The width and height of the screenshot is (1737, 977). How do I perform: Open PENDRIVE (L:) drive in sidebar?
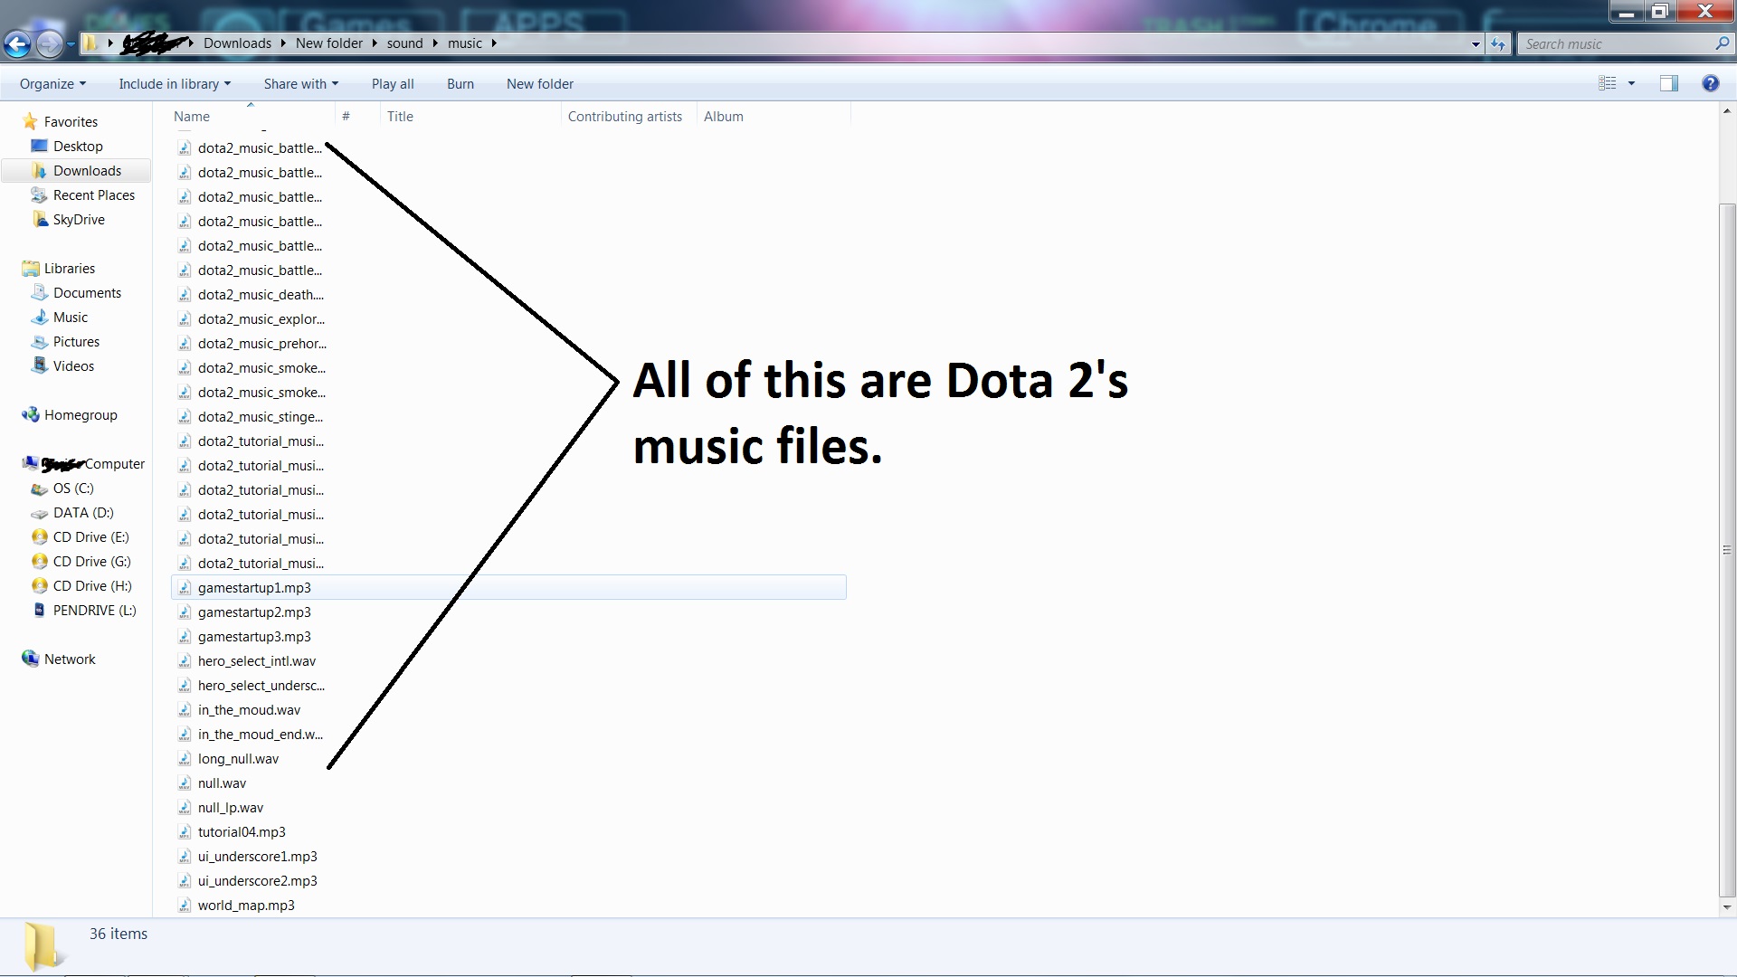tap(94, 611)
